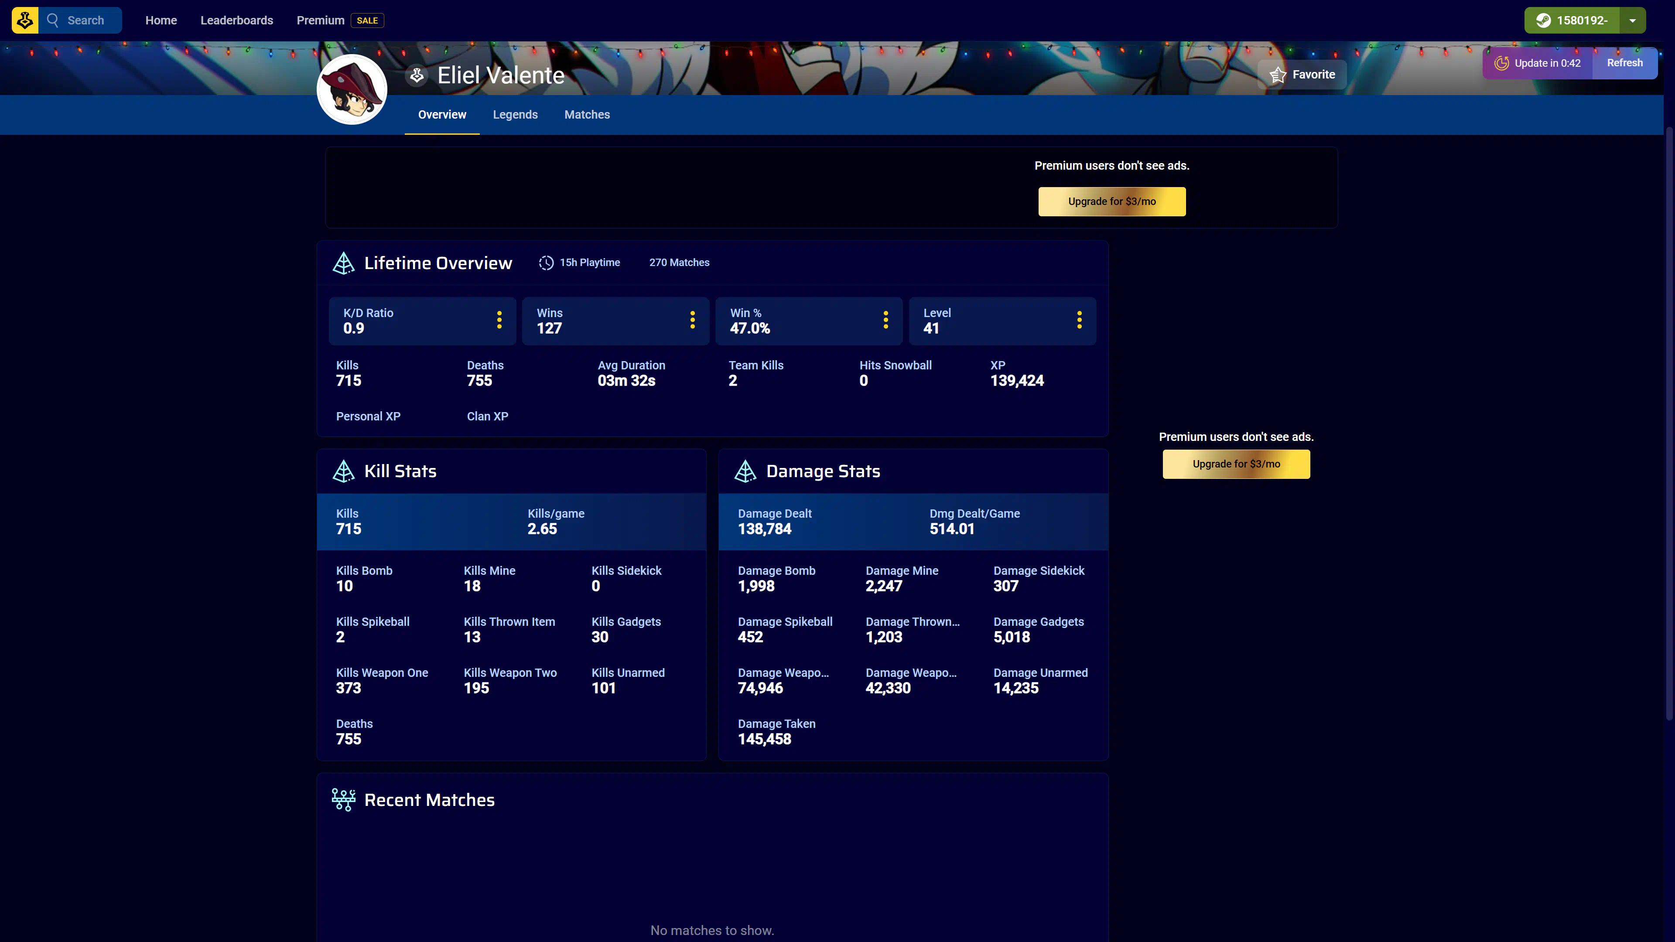Open K/D Ratio options menu
Image resolution: width=1675 pixels, height=942 pixels.
pos(499,320)
